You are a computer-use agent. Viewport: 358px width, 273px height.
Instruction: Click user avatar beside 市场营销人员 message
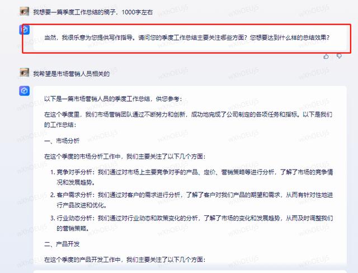tap(24, 72)
